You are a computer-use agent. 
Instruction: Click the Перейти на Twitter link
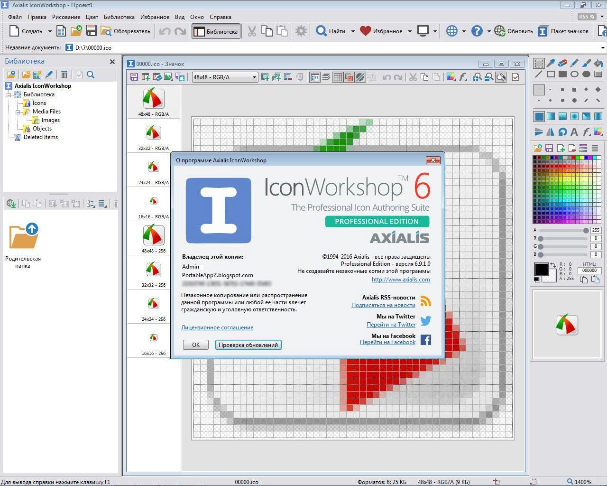pos(391,325)
